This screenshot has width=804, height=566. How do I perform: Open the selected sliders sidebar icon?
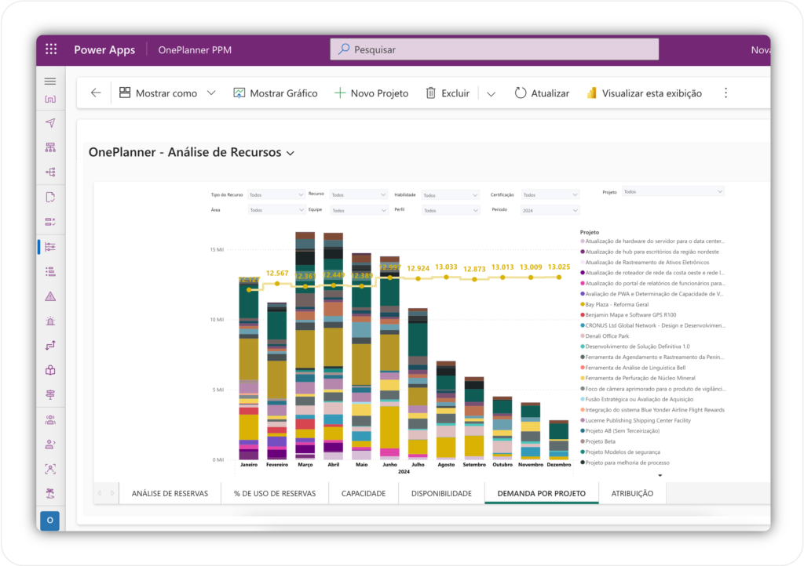pos(50,247)
